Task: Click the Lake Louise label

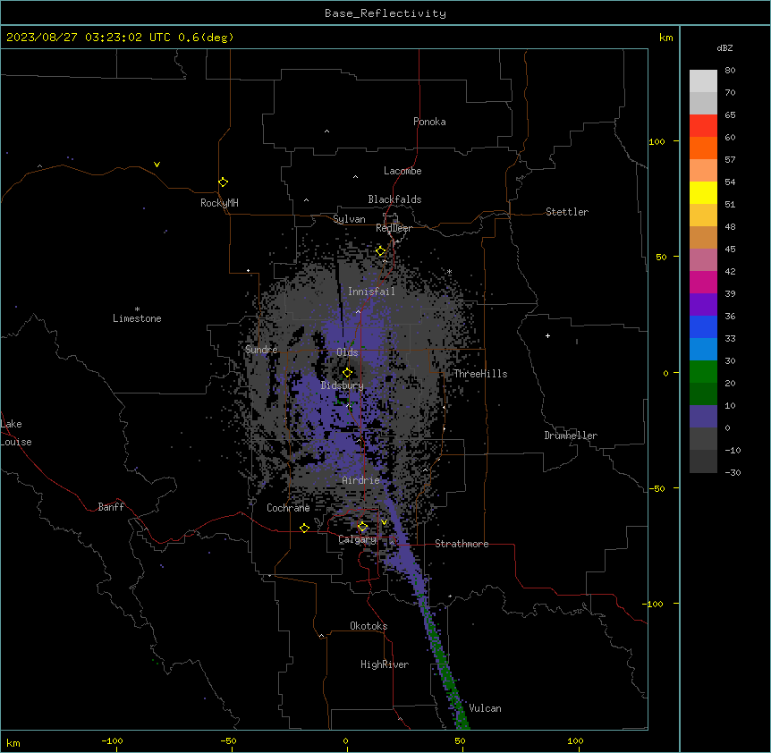Action: [16, 433]
